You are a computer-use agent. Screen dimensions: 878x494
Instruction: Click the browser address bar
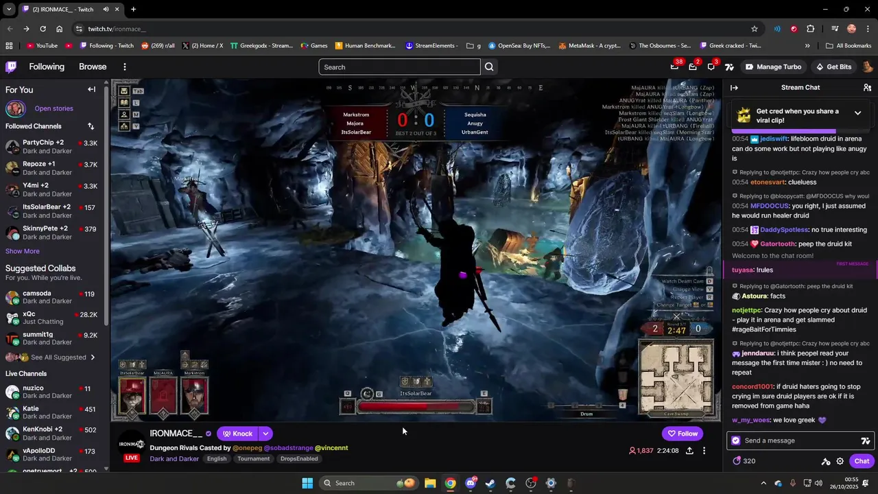[412, 29]
